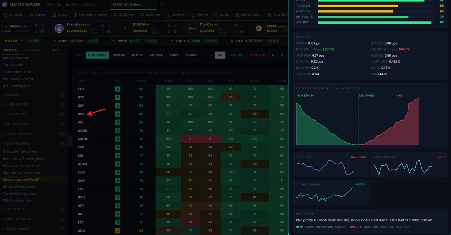
Task: Expand the MEME & SOCIAL section
Action: click(34, 219)
